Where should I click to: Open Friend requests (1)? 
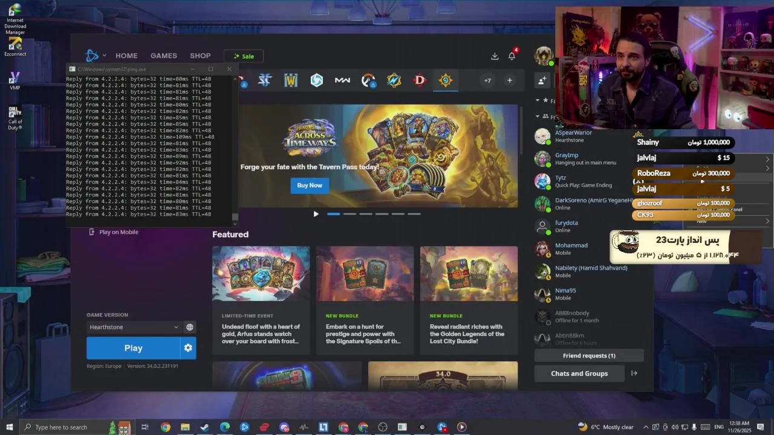click(x=589, y=356)
